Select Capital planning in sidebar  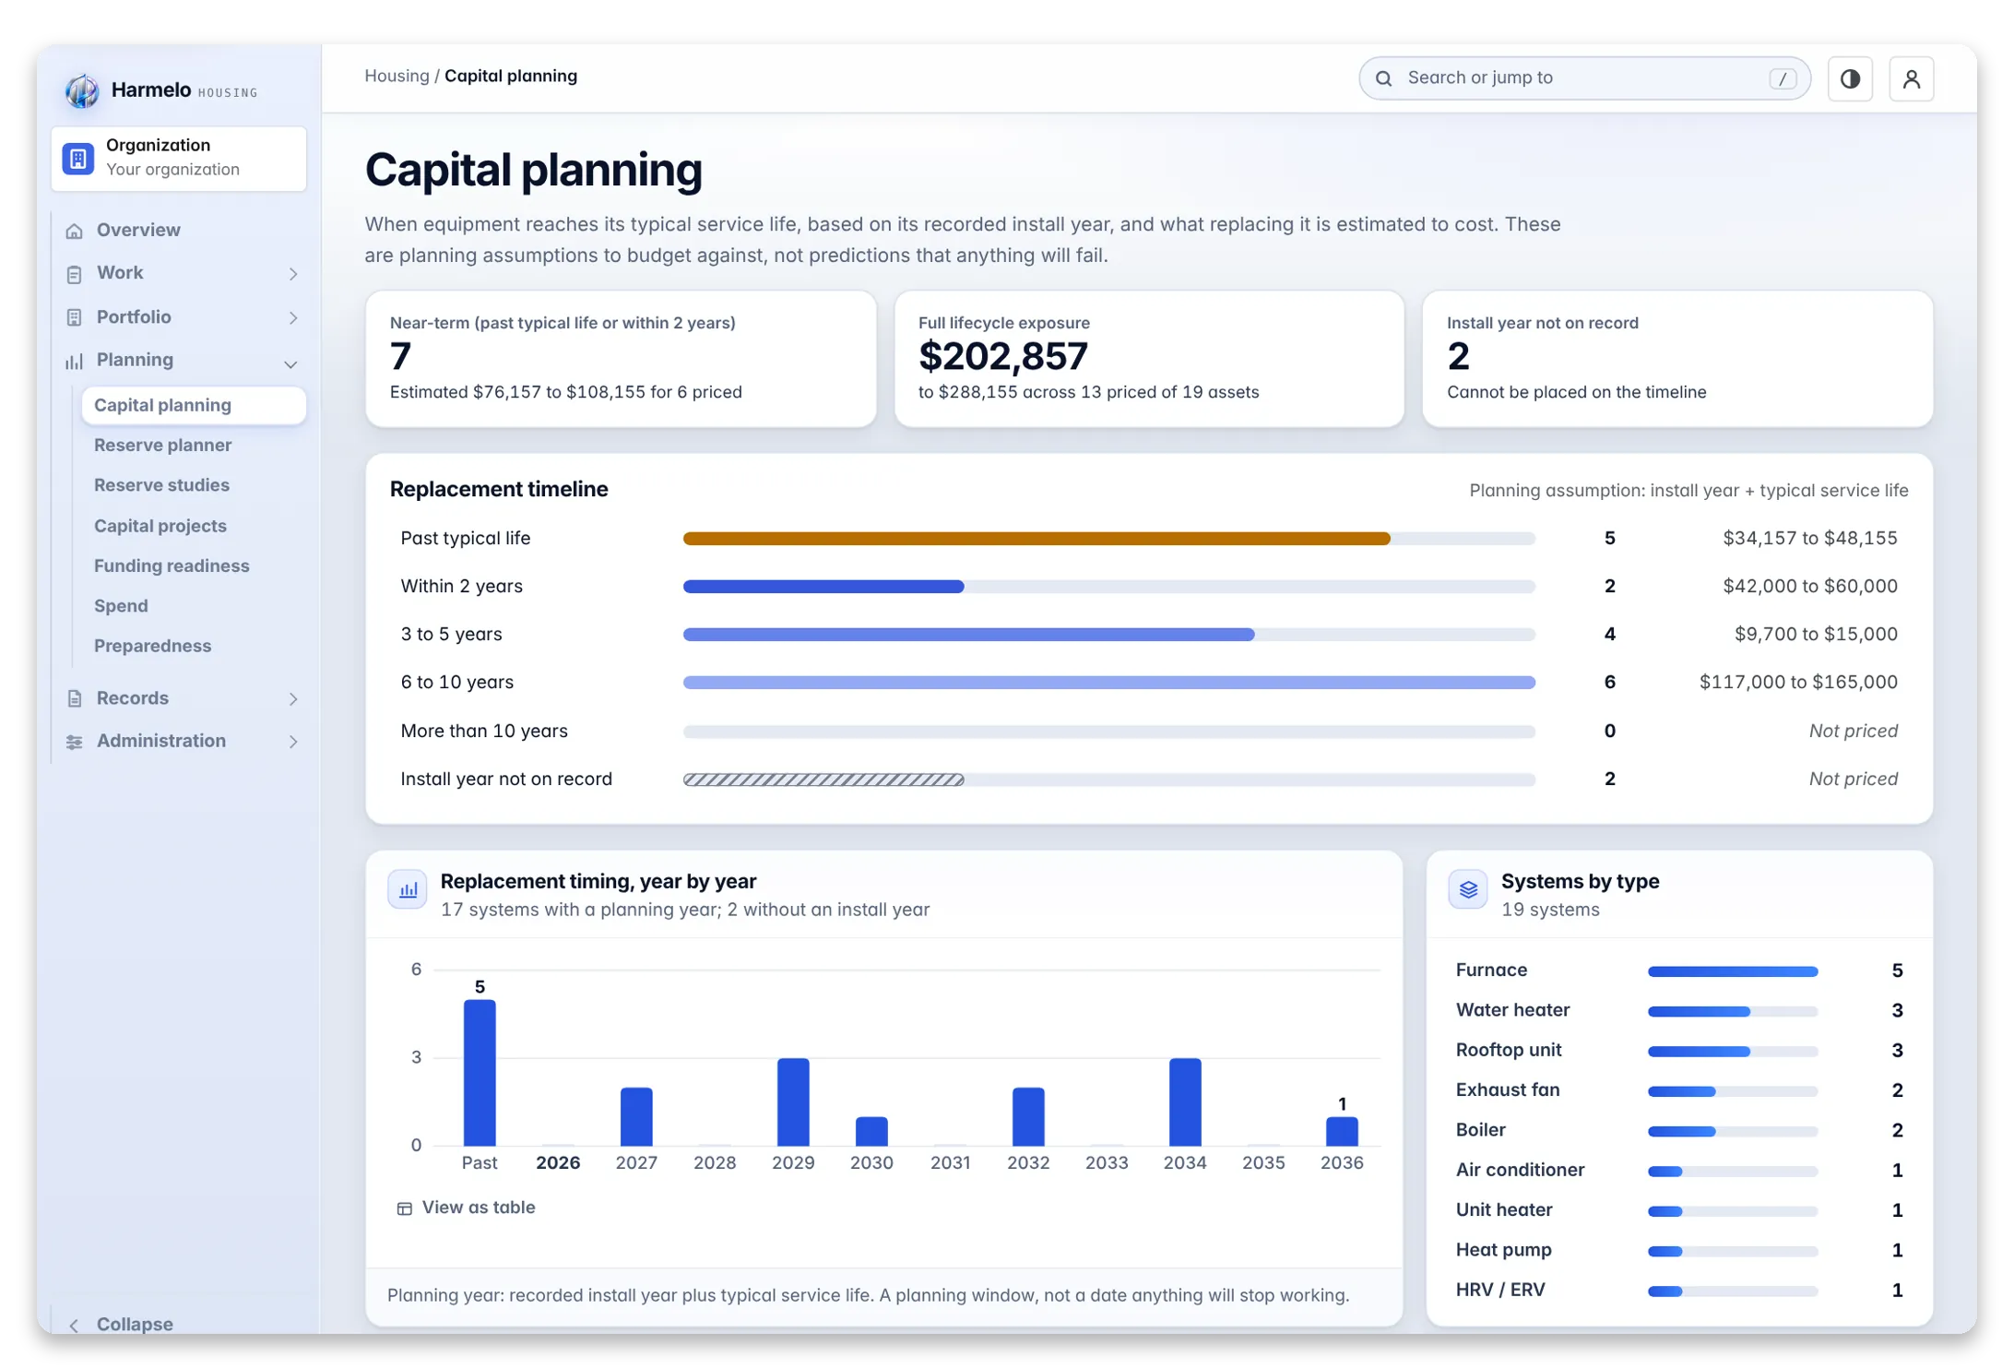pyautogui.click(x=194, y=405)
